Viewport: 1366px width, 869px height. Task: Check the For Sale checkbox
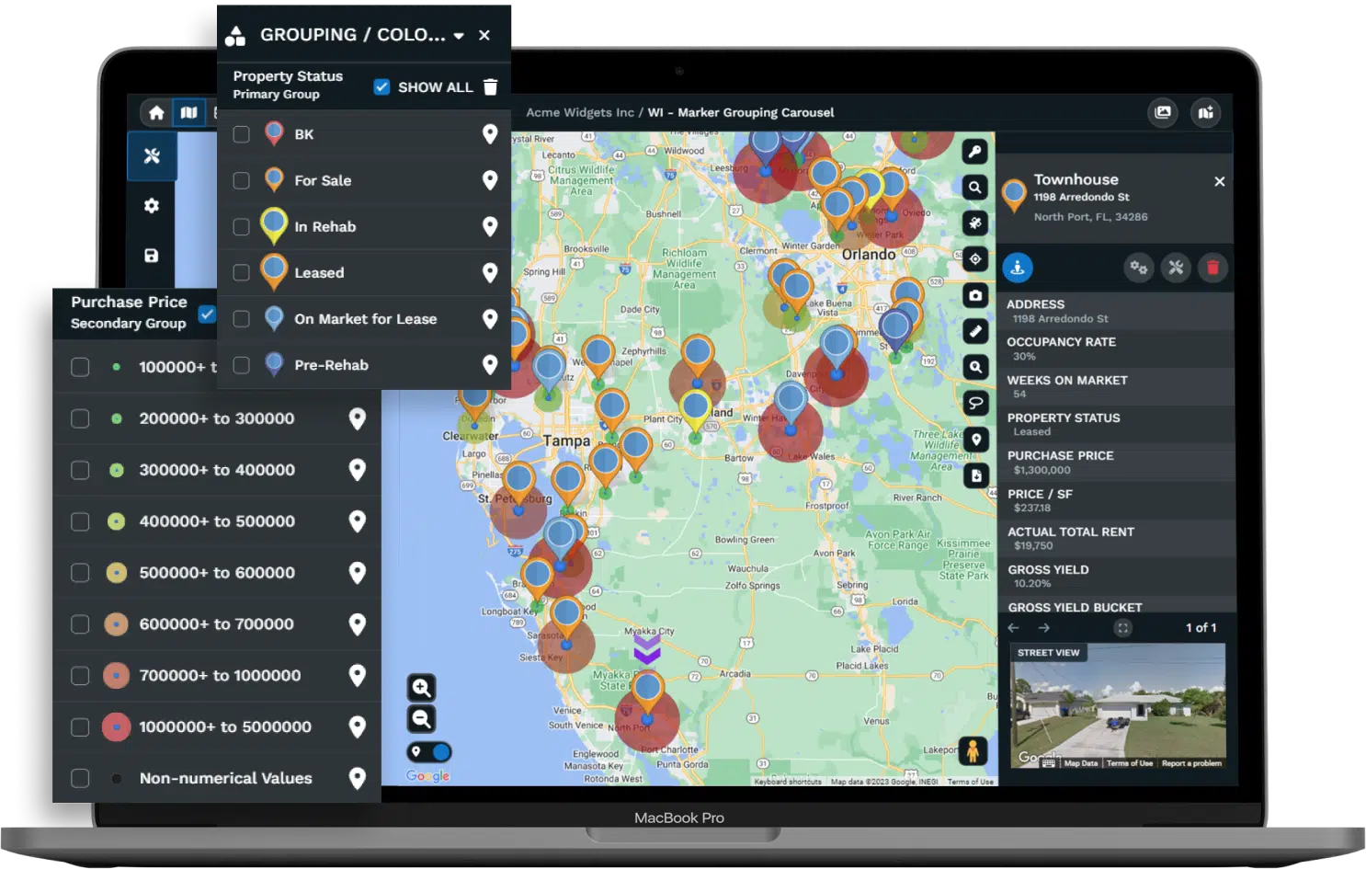tap(242, 181)
